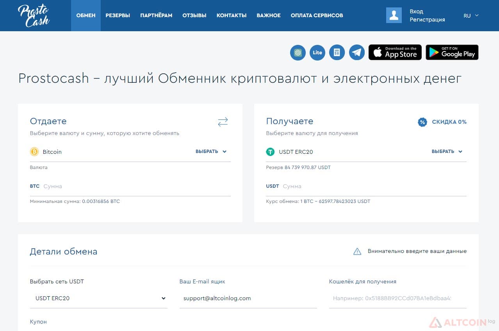Go to the ОБМЕН menu tab
Image resolution: width=499 pixels, height=331 pixels.
[x=86, y=16]
